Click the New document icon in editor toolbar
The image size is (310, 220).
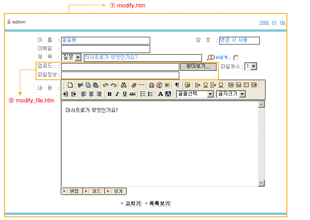click(x=70, y=85)
